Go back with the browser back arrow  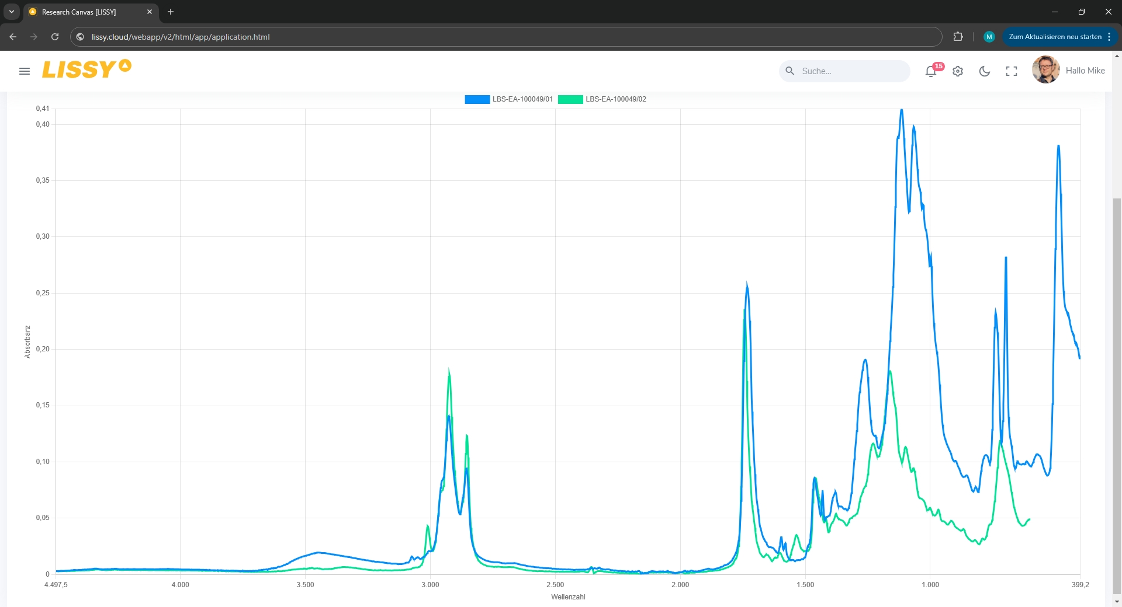click(x=13, y=37)
